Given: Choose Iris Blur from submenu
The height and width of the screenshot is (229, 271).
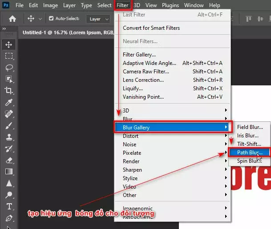Looking at the screenshot, I should tap(250, 136).
